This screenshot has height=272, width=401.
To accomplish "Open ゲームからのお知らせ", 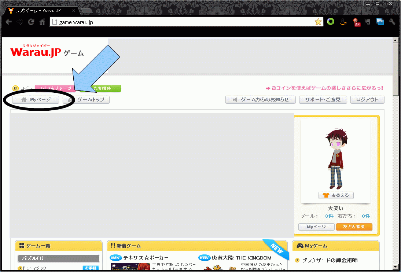I will pyautogui.click(x=261, y=100).
